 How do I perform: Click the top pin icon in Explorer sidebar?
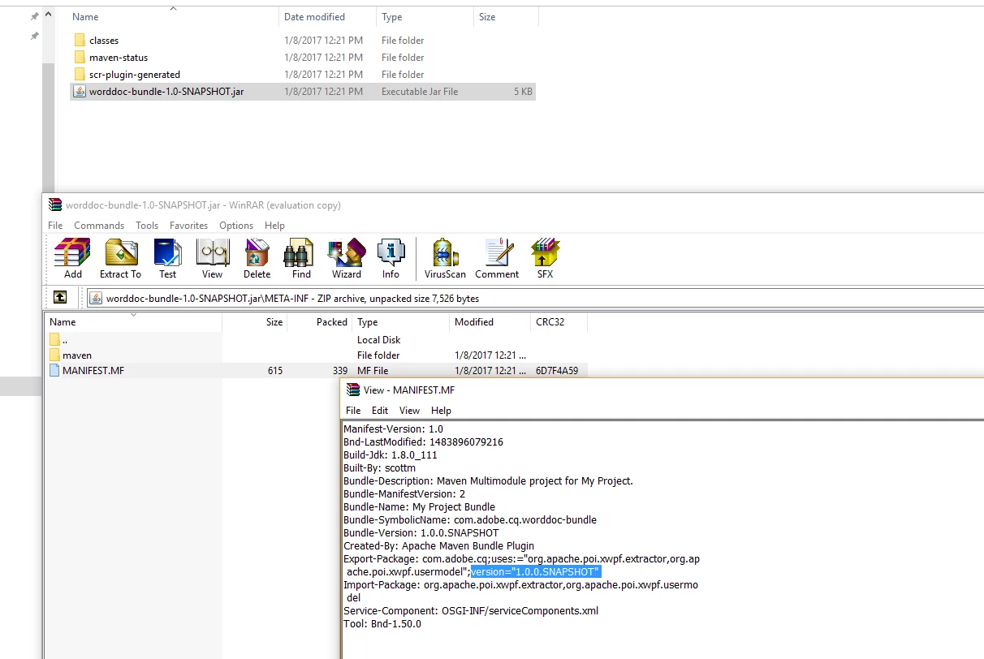tap(34, 16)
